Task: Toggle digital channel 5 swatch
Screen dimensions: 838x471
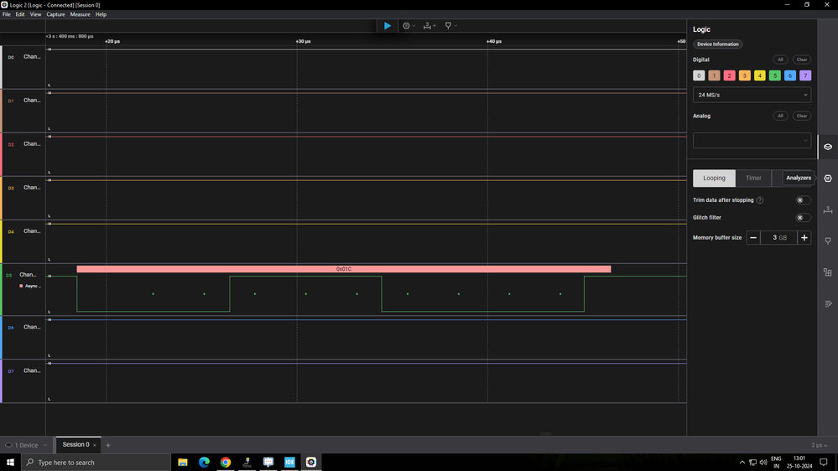Action: coord(775,75)
